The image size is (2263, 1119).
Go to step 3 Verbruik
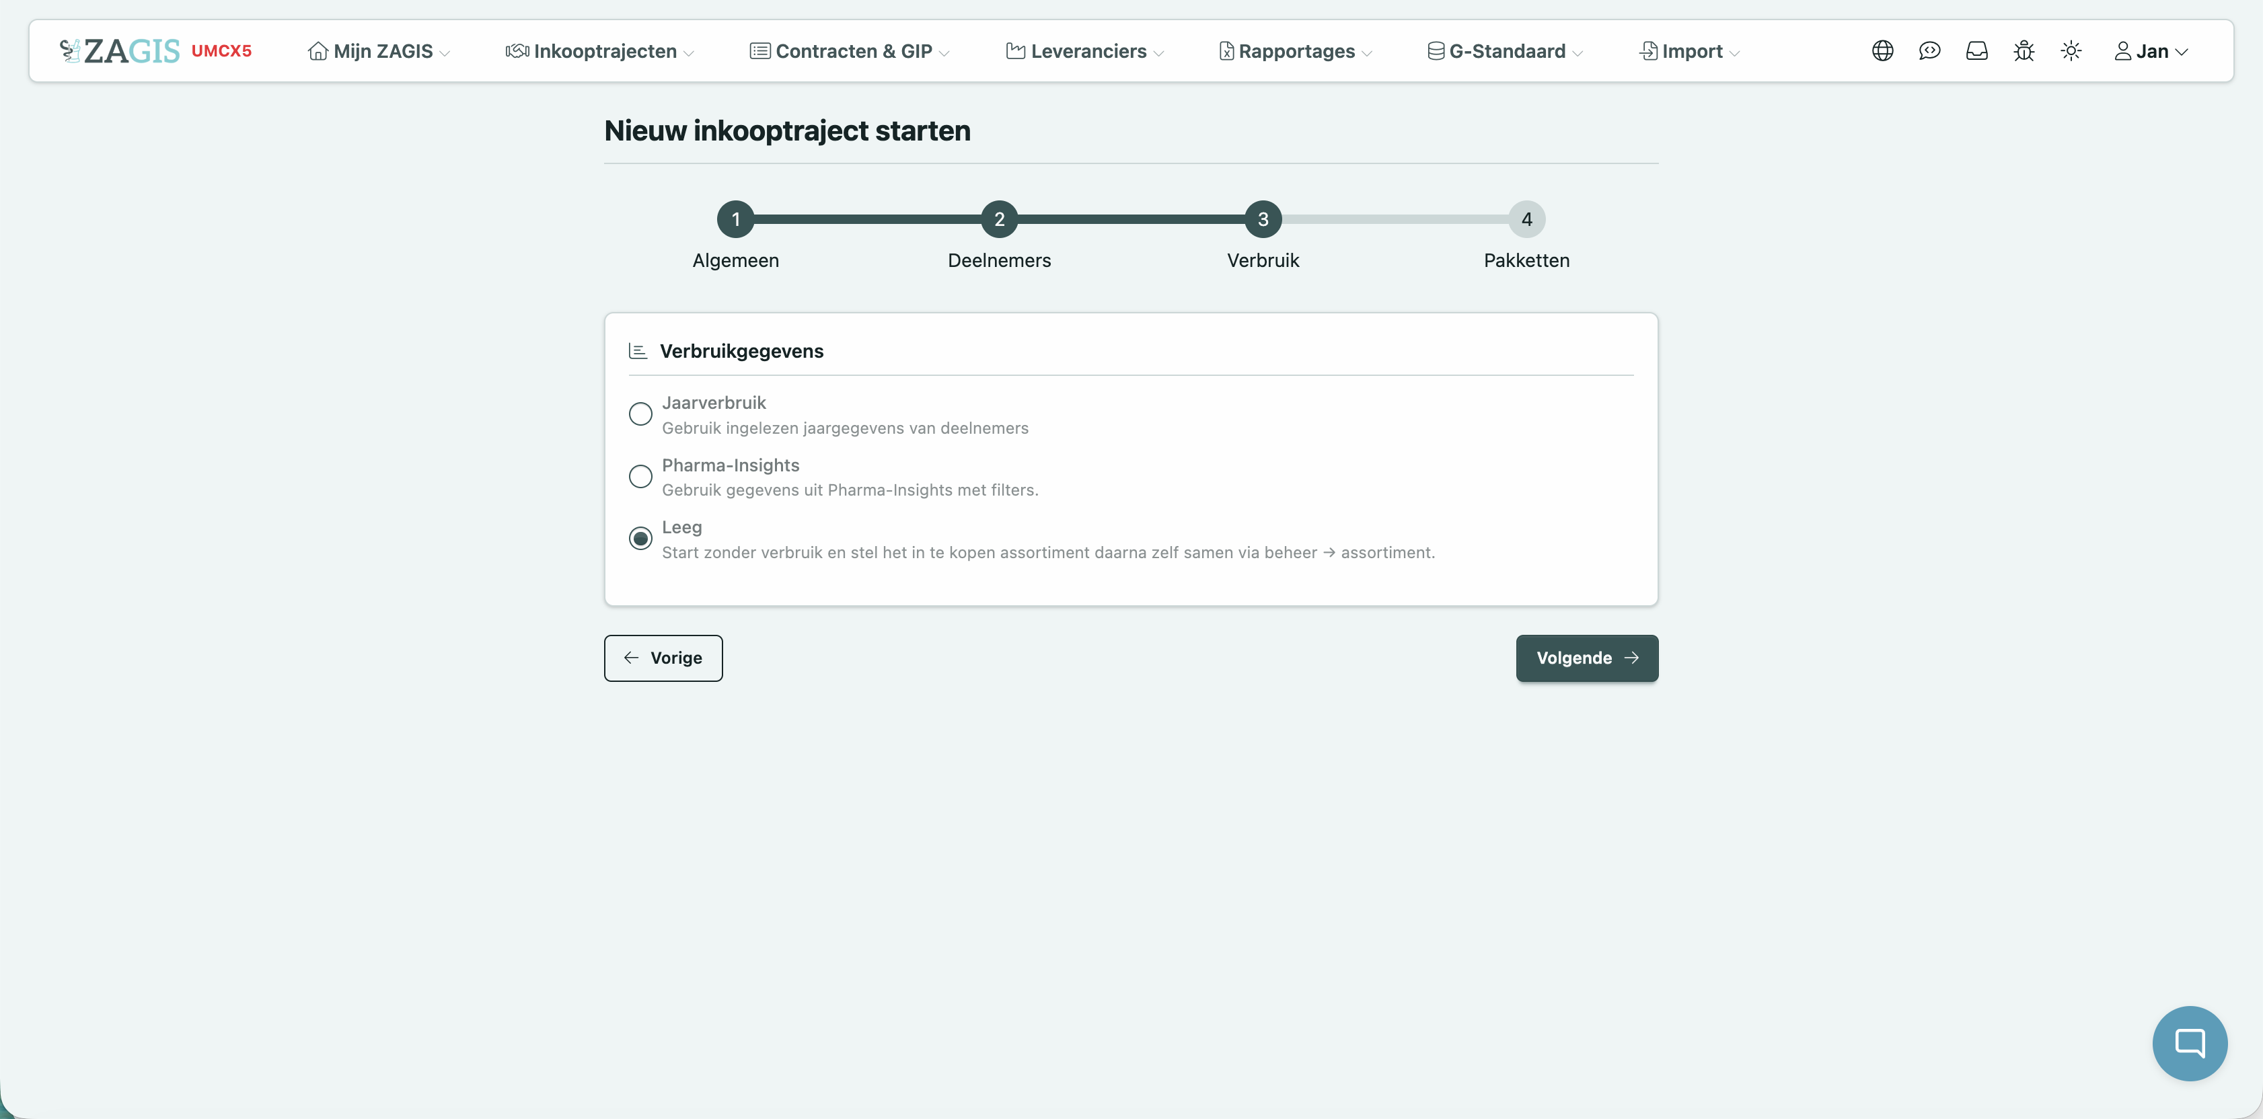1263,220
